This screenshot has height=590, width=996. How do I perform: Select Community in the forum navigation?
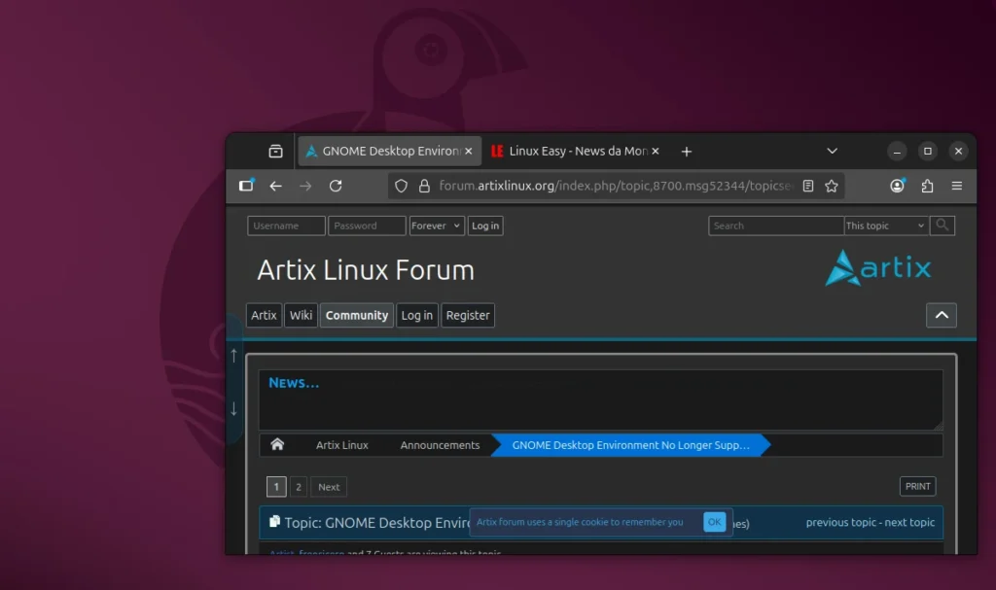[x=356, y=315]
